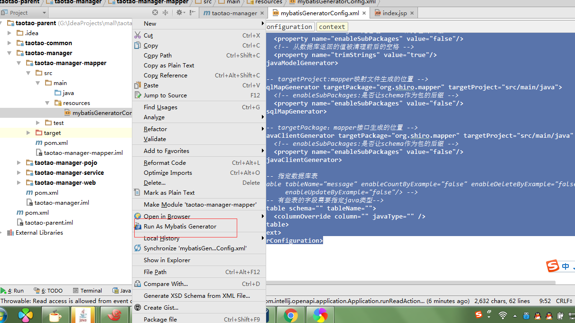Open the Add to Favorites submenu

click(199, 151)
